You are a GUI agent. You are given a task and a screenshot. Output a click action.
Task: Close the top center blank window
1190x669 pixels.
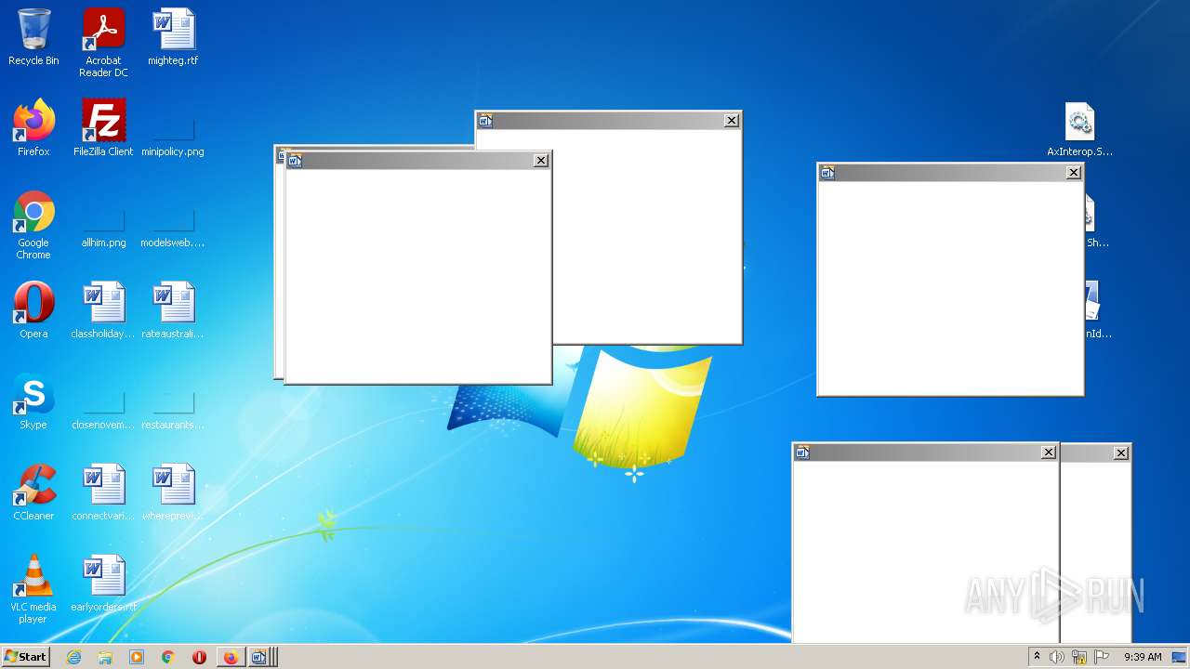(732, 120)
